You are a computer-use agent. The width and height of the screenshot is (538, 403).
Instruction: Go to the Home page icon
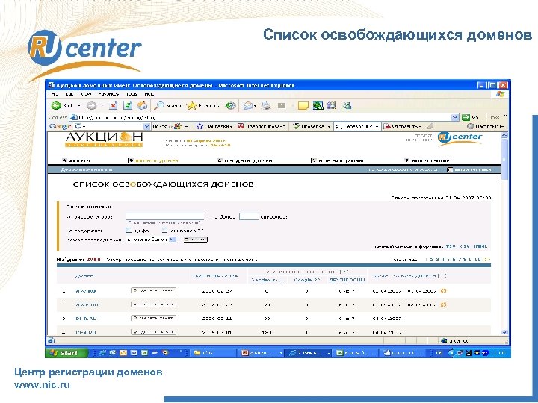tap(142, 105)
